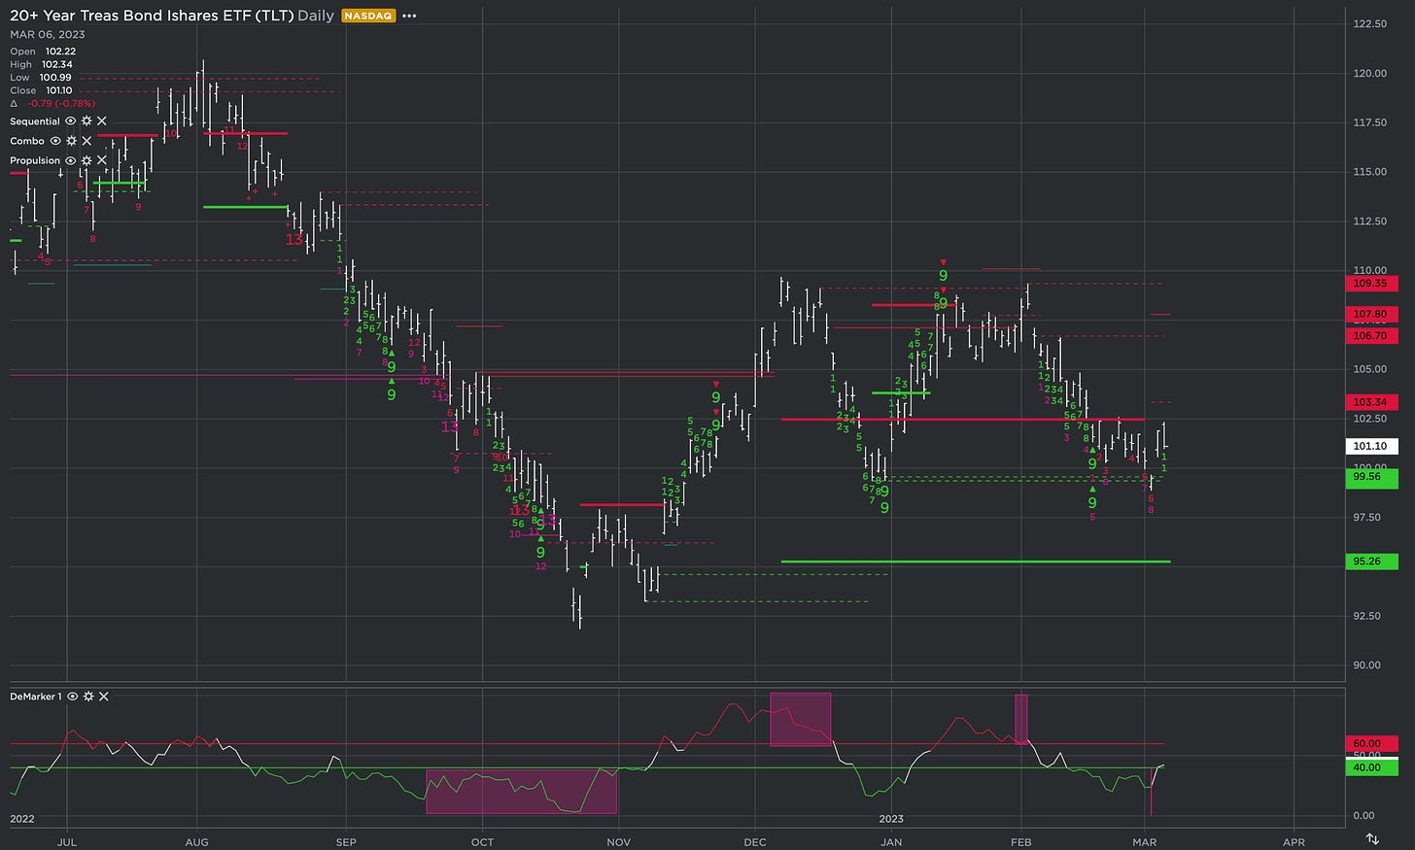Click the 2023 year label on time axis
1415x850 pixels.
click(891, 819)
